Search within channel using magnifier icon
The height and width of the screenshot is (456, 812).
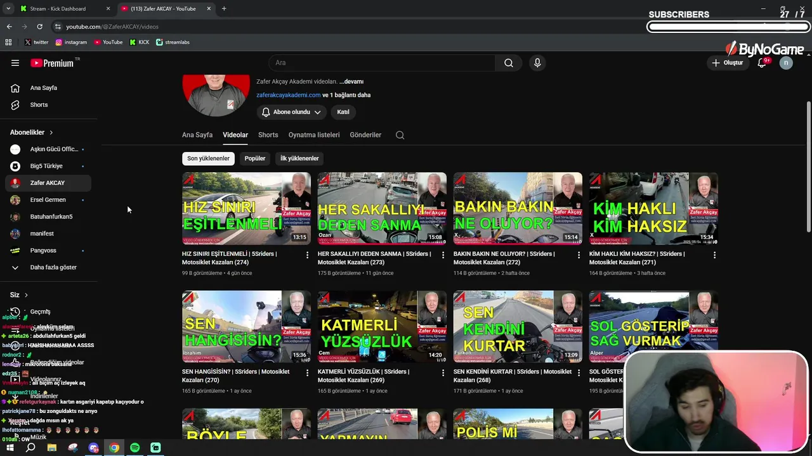click(400, 135)
